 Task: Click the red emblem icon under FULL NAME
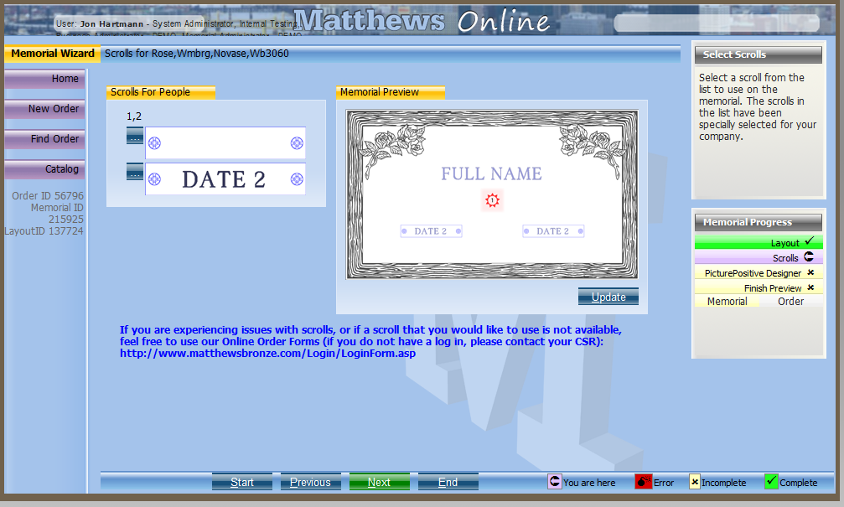[492, 201]
